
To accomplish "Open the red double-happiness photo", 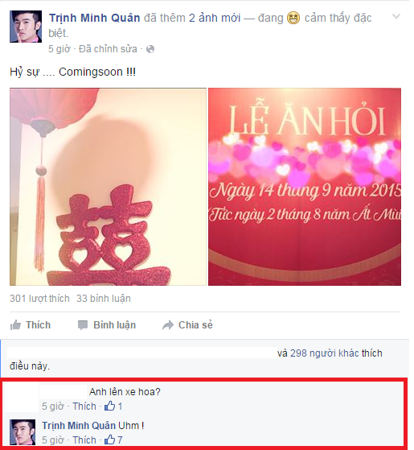I will coord(108,187).
